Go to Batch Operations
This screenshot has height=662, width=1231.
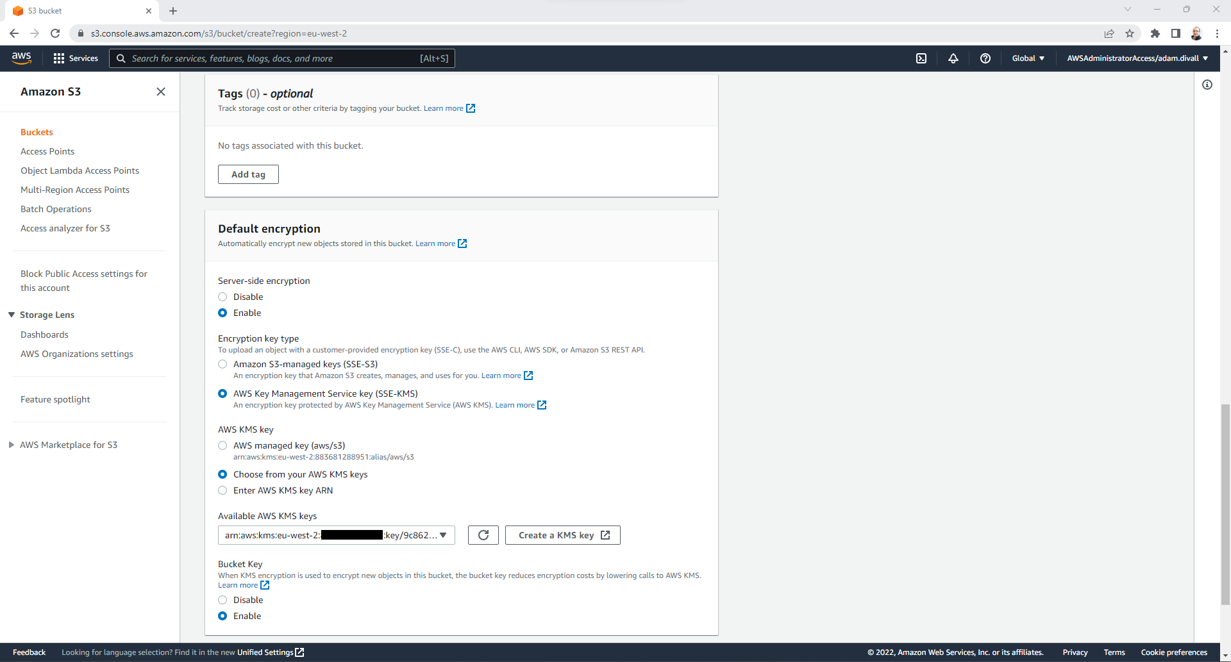tap(56, 209)
